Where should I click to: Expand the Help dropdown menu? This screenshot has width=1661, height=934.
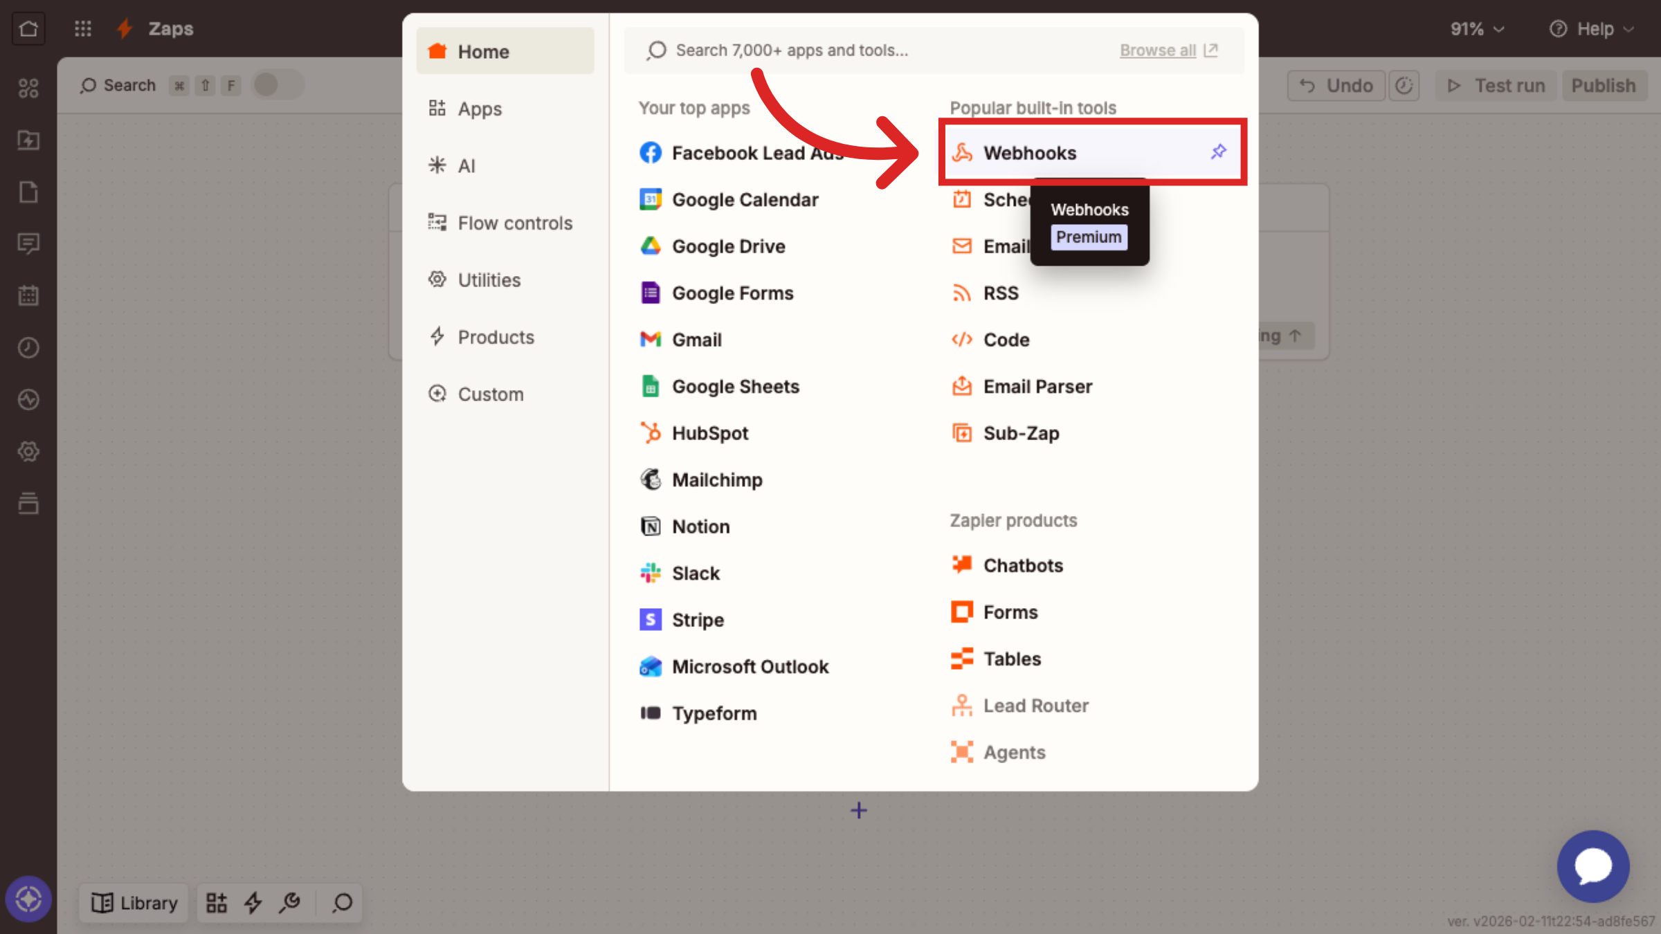tap(1592, 29)
